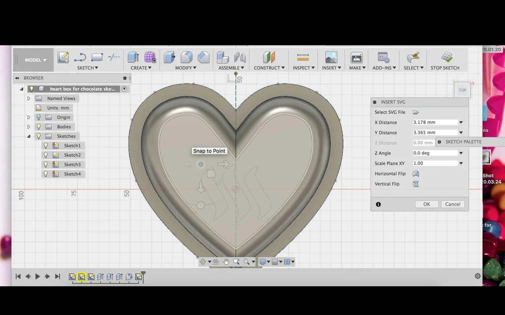505x315 pixels.
Task: Open the CREATE menu
Action: [x=141, y=68]
